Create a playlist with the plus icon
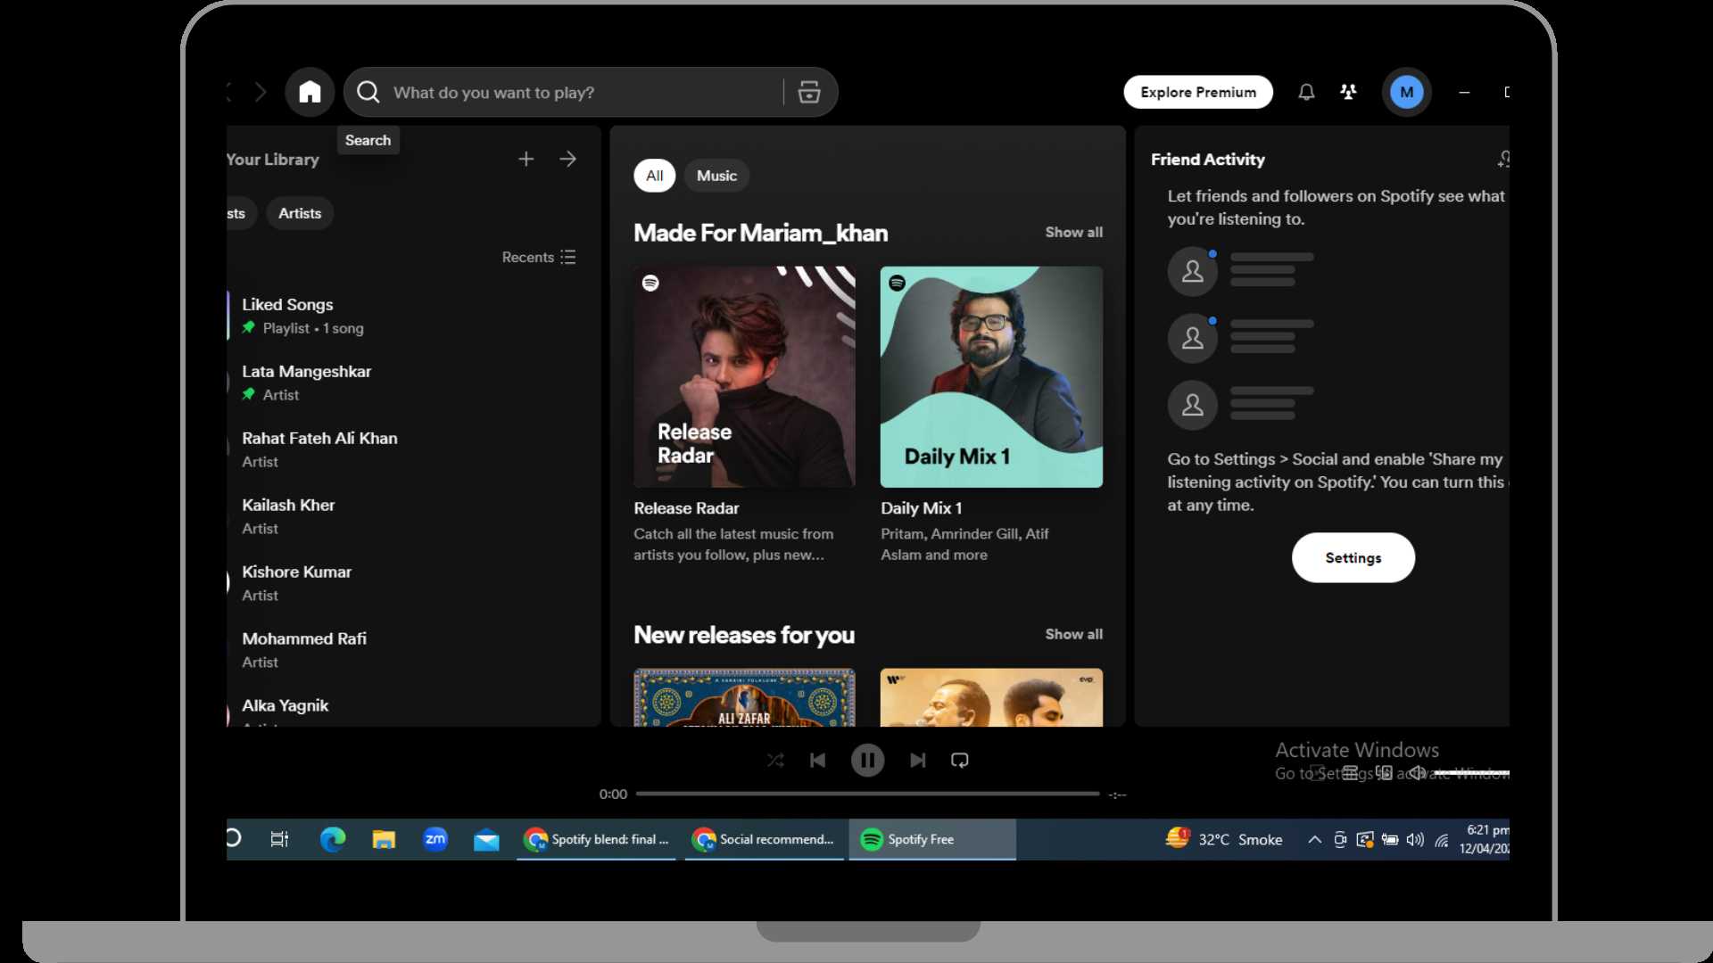Screen dimensions: 1713x963 [526, 159]
